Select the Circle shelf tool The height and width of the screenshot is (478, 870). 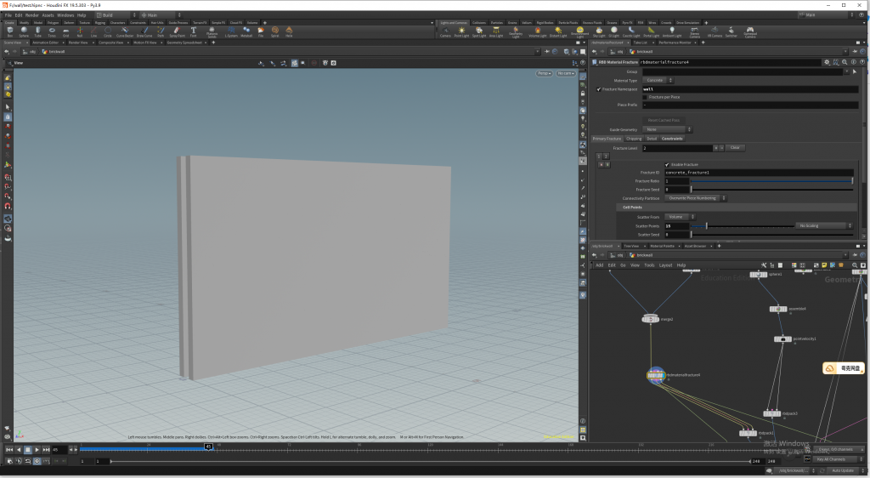tap(108, 31)
